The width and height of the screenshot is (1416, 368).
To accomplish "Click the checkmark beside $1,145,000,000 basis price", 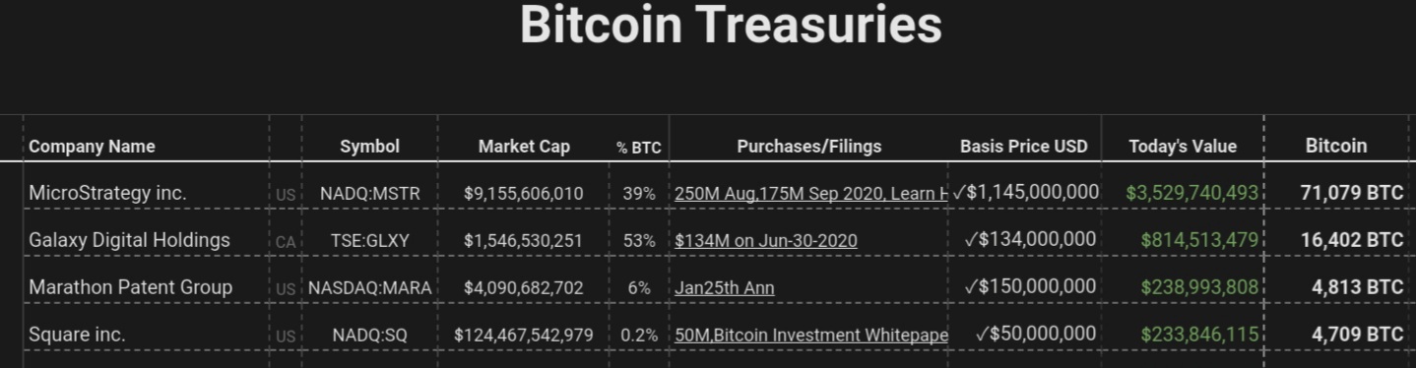I will 959,193.
